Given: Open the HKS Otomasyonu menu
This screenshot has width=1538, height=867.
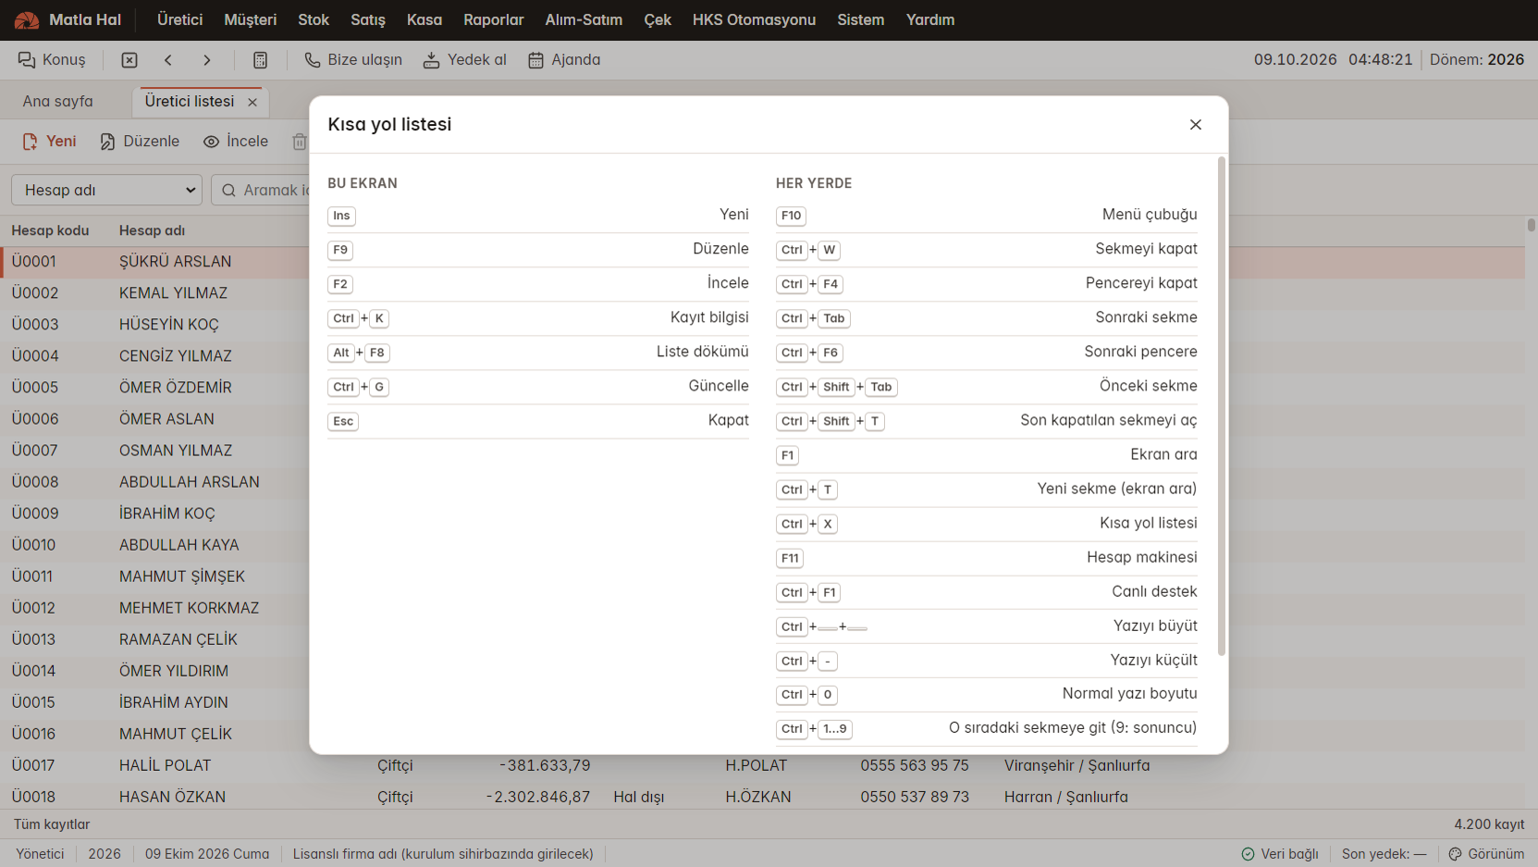Looking at the screenshot, I should tap(754, 20).
